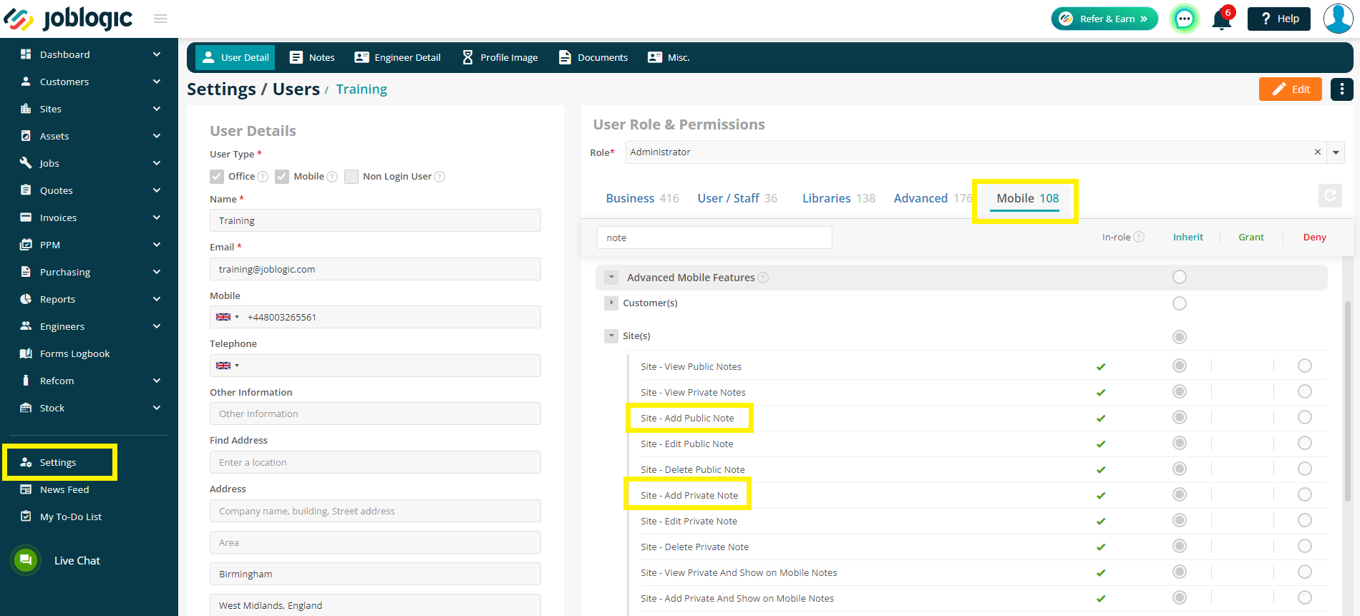Click the orange Edit button
1360x616 pixels.
pyautogui.click(x=1291, y=89)
